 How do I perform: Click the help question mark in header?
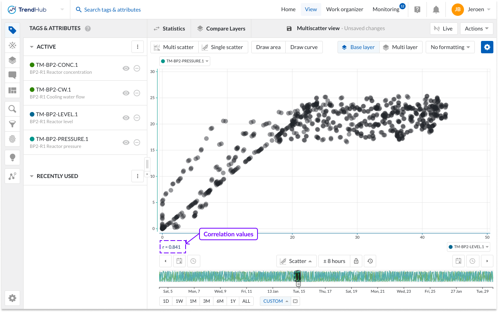417,10
